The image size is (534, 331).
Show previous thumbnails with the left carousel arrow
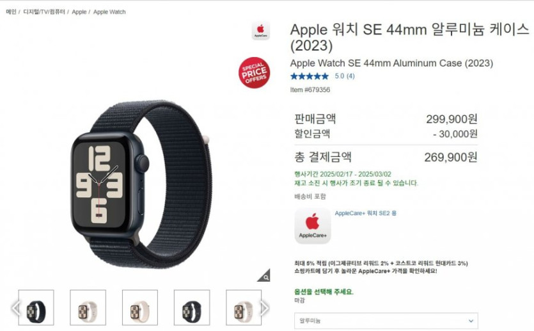15,308
